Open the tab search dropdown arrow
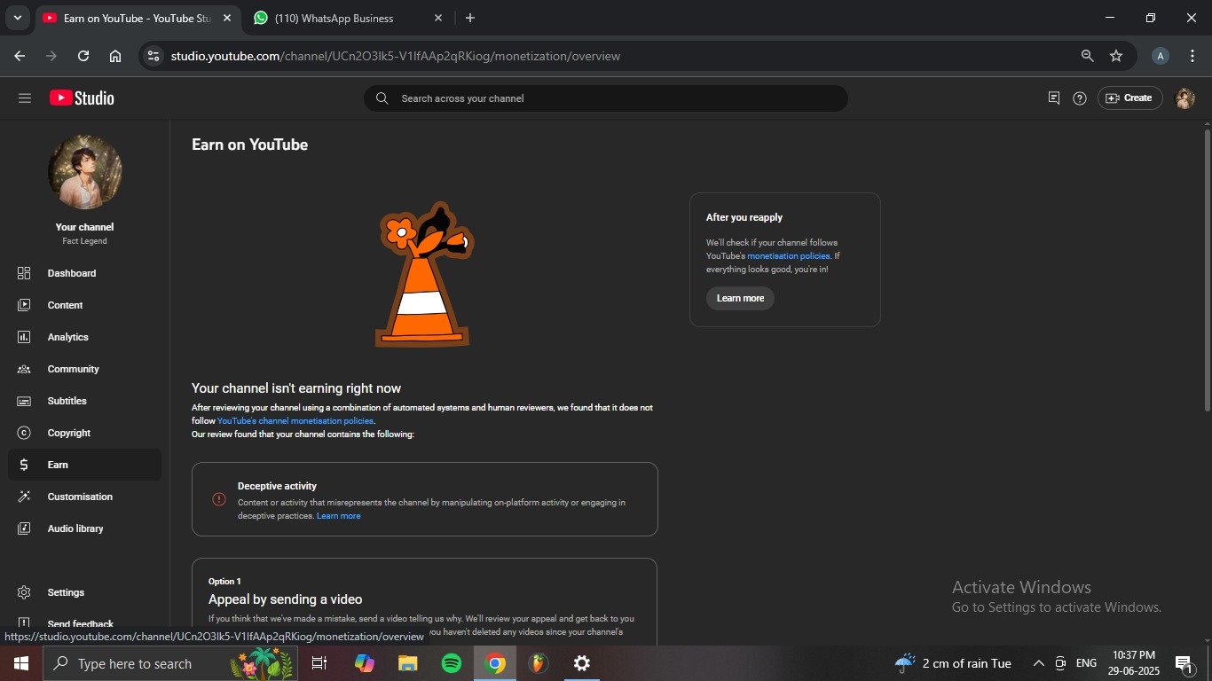The image size is (1212, 681). 17,18
